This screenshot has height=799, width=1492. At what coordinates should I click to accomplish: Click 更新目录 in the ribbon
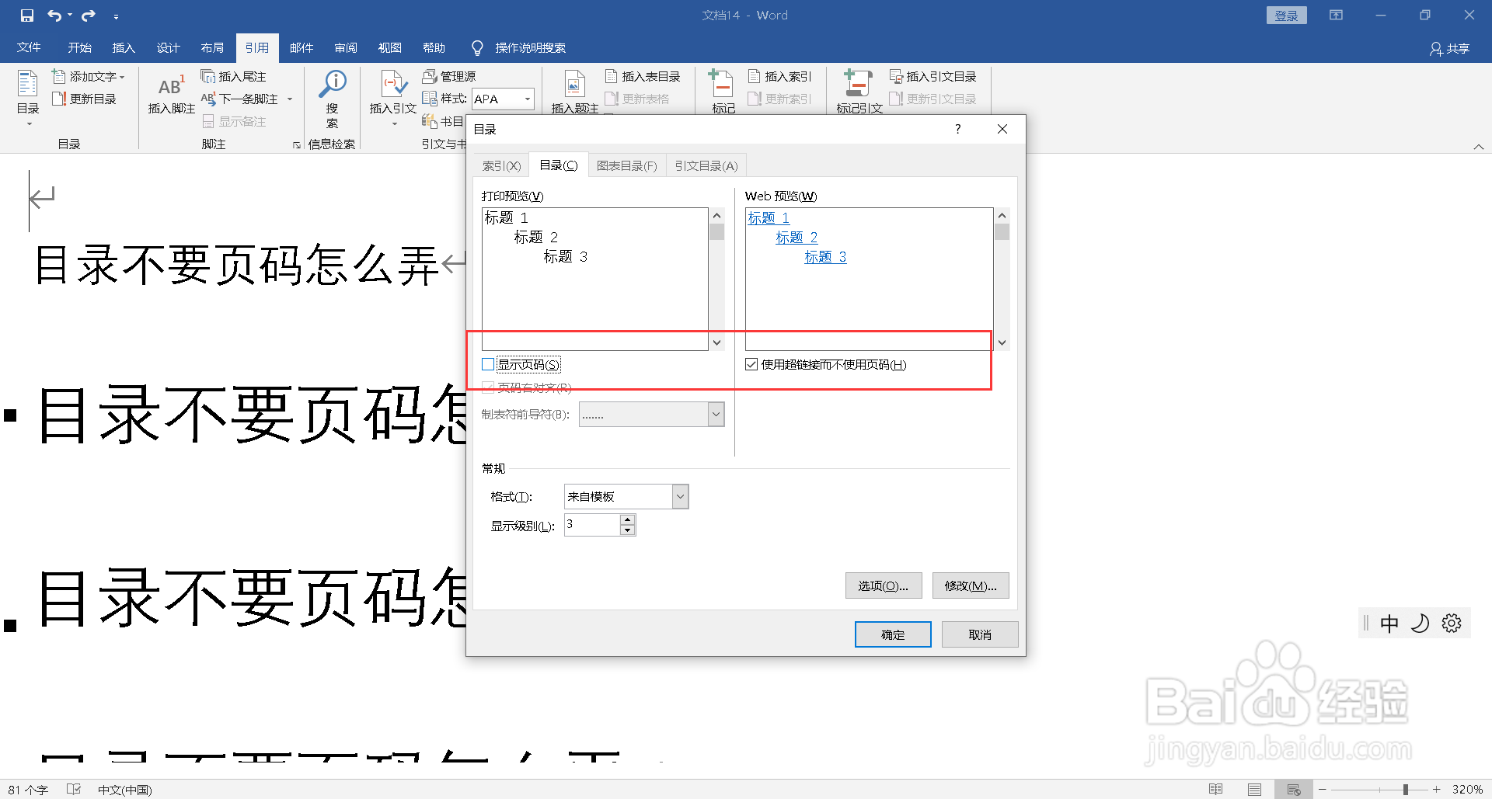click(84, 99)
